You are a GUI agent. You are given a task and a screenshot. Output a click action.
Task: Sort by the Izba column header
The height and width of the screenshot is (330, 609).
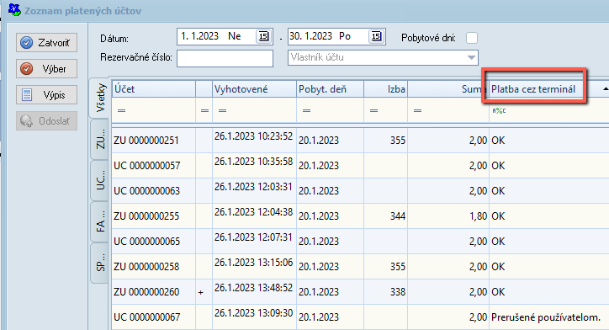tap(386, 89)
